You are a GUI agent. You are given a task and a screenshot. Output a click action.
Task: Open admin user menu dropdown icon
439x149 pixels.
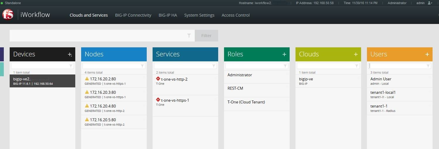[x=430, y=3]
